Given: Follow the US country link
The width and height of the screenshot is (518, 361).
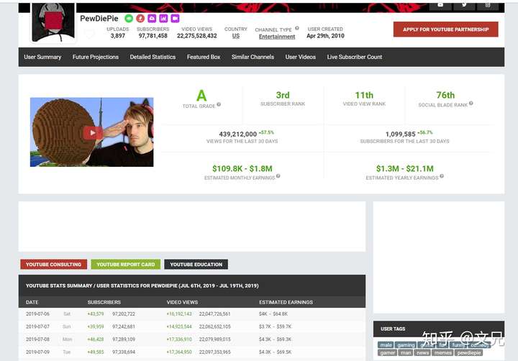Looking at the screenshot, I should [236, 36].
